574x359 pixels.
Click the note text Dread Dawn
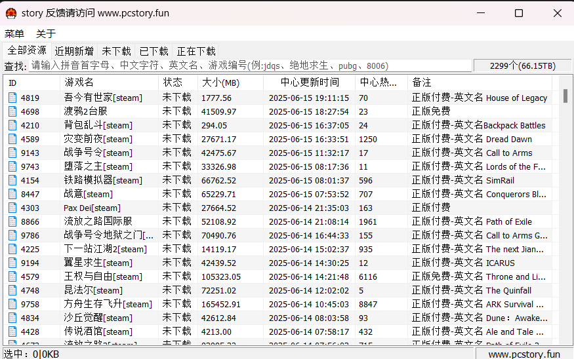point(509,140)
